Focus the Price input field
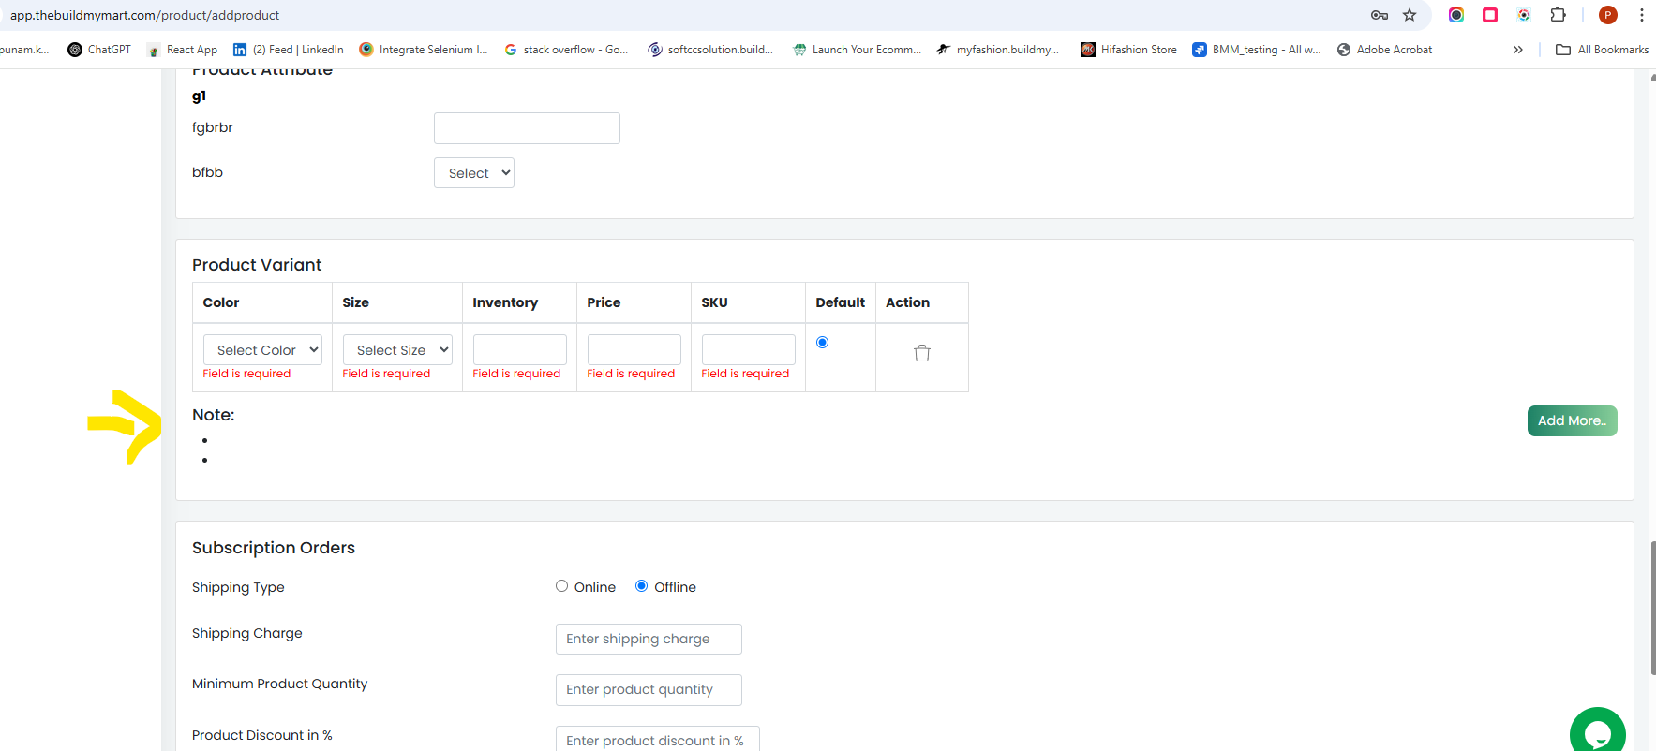Viewport: 1656px width, 751px height. coord(634,349)
